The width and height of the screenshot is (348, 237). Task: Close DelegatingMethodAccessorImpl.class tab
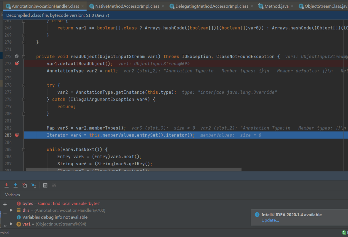point(252,6)
